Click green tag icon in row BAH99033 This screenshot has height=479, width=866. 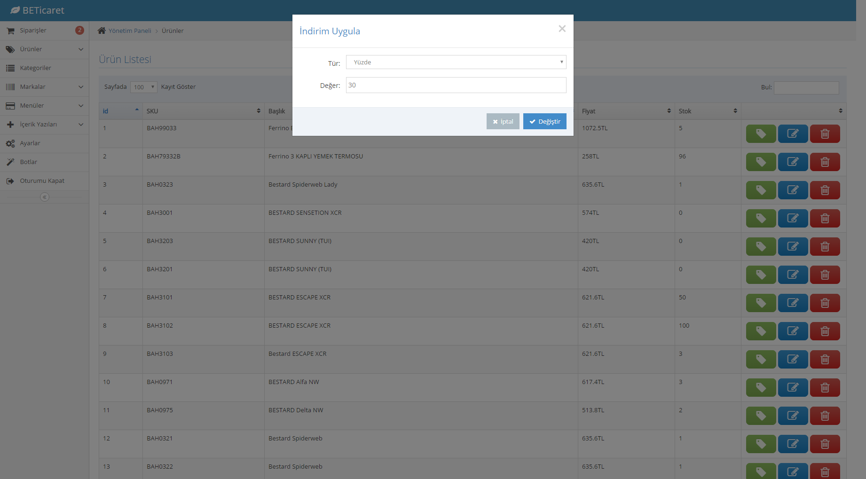[761, 134]
